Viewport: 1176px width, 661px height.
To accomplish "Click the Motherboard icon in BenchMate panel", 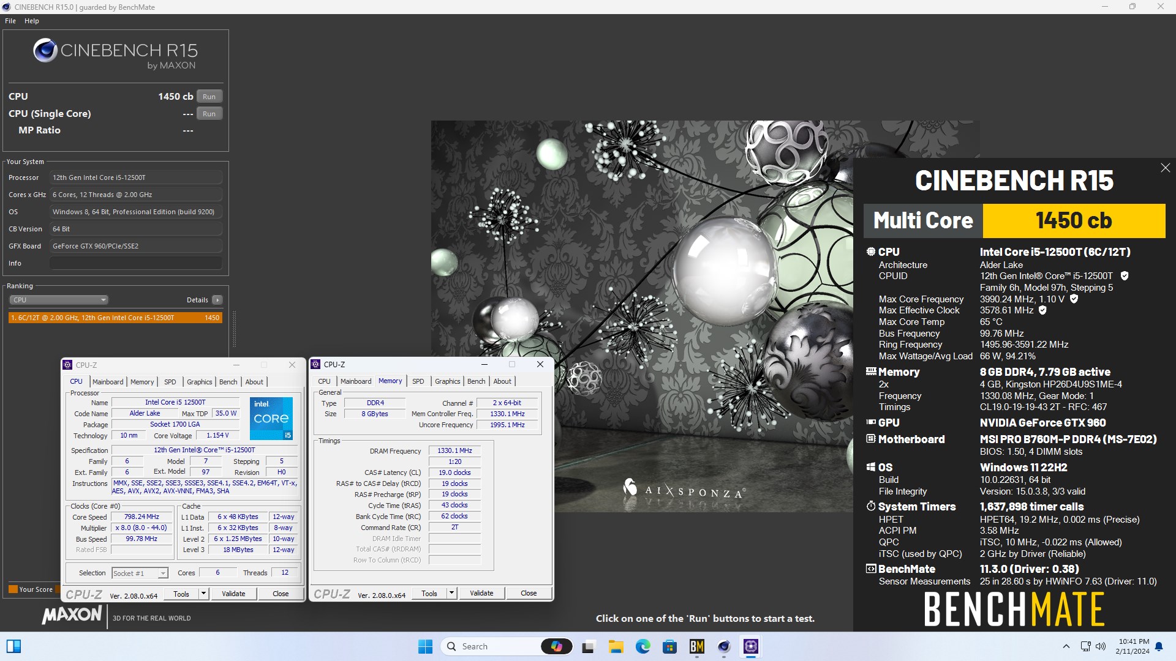I will 871,439.
